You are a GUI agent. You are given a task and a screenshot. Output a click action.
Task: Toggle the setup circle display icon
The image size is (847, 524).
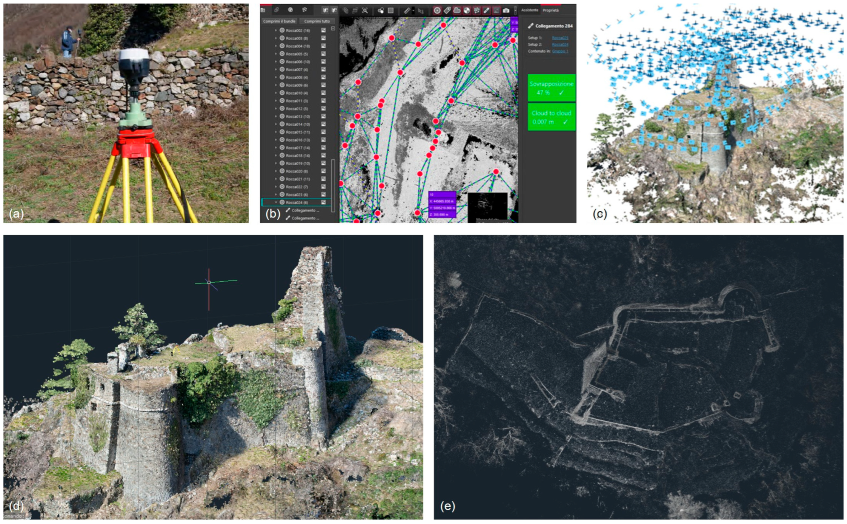437,11
